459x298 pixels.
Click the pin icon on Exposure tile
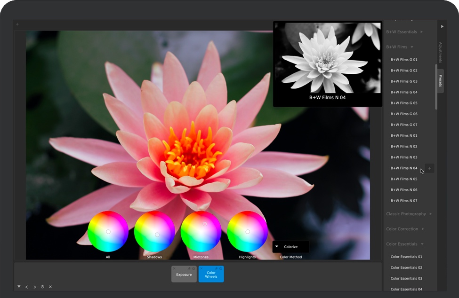coord(189,268)
